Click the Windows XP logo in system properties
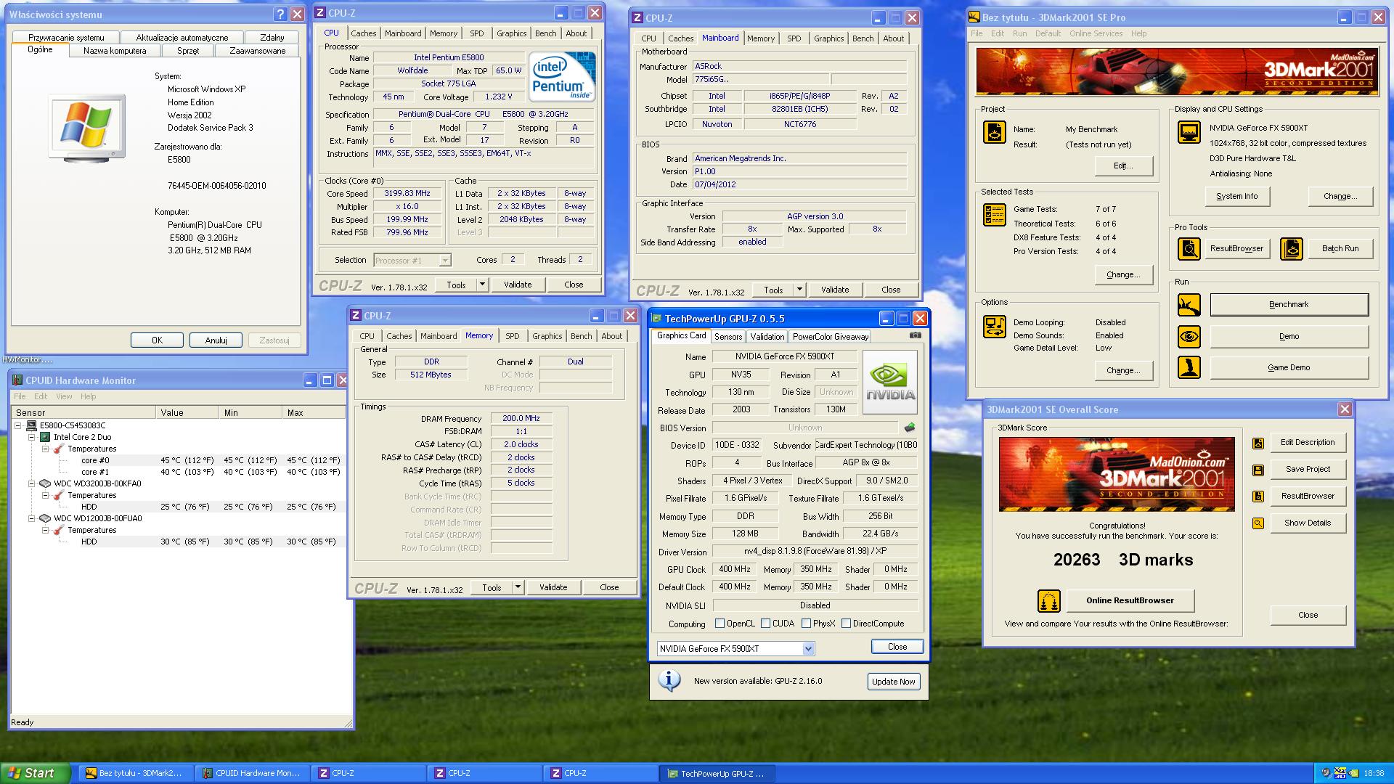Viewport: 1394px width, 784px height. [x=87, y=127]
